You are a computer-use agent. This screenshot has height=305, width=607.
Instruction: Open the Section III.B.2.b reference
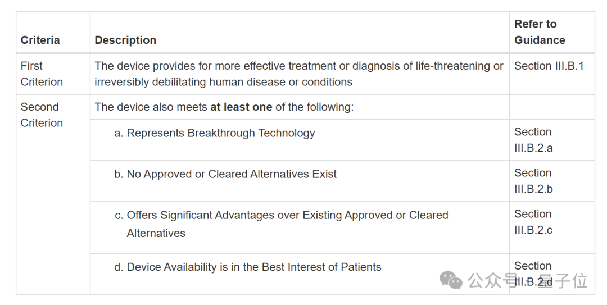point(533,181)
